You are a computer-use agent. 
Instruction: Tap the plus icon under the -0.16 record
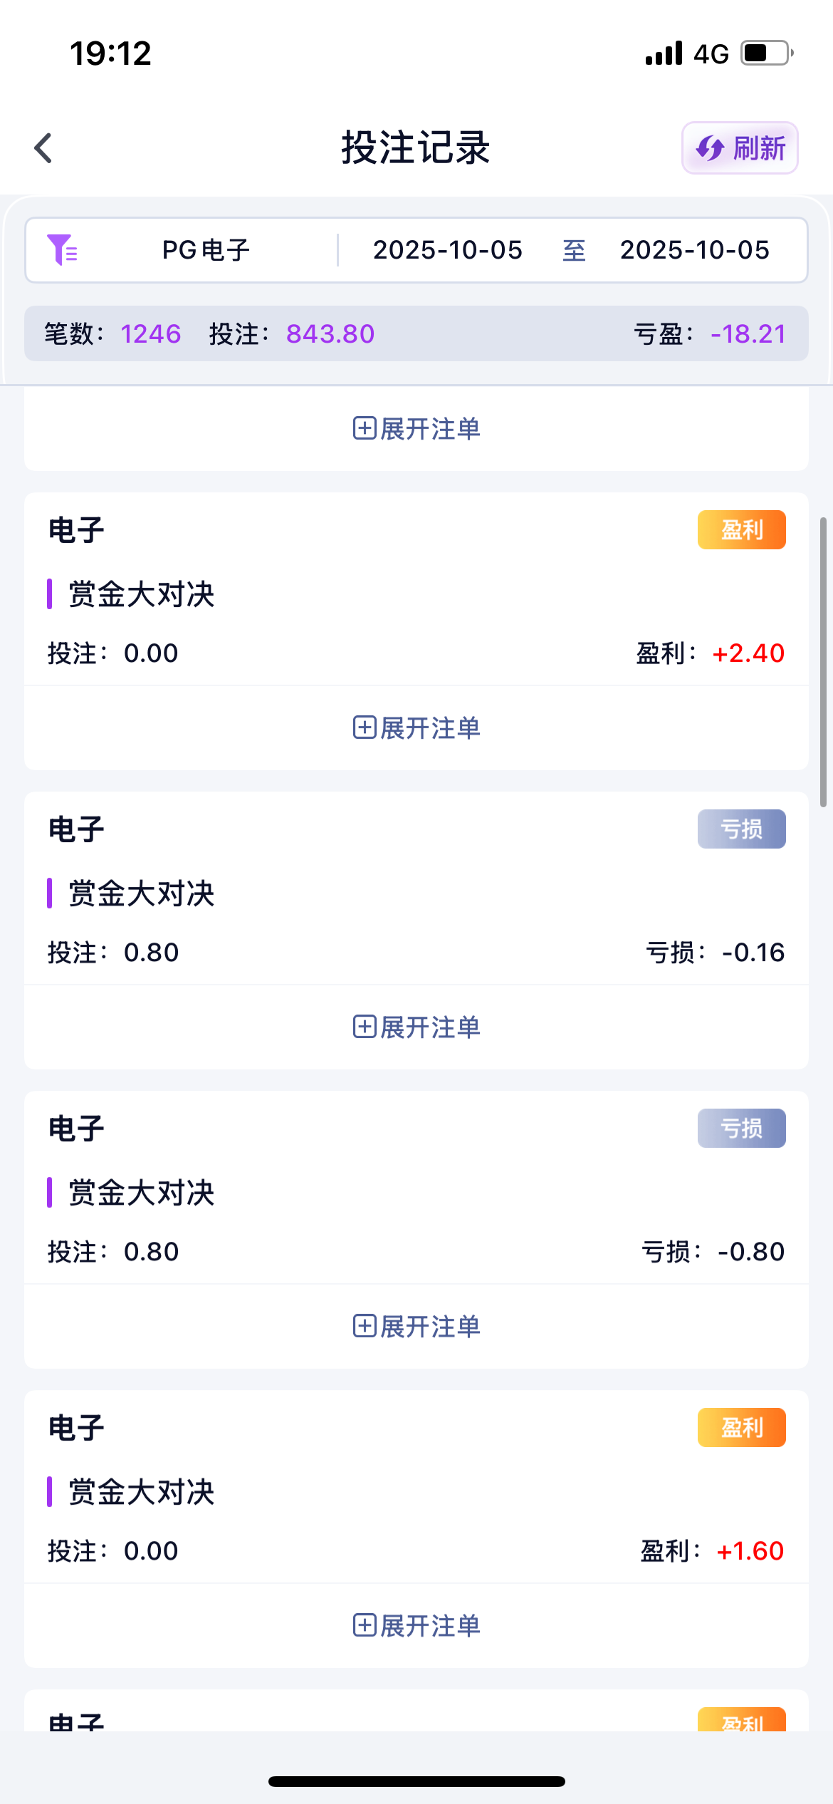pos(365,1027)
